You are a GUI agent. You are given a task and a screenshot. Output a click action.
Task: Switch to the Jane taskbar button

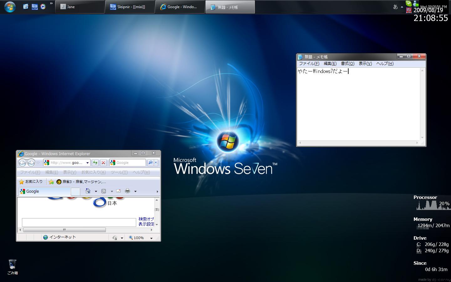click(80, 7)
